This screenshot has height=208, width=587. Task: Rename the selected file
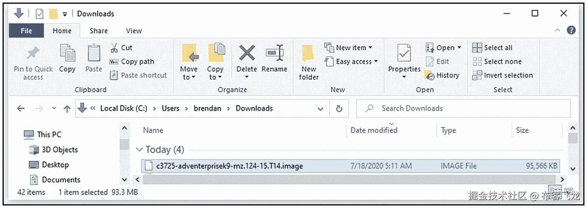[x=274, y=53]
